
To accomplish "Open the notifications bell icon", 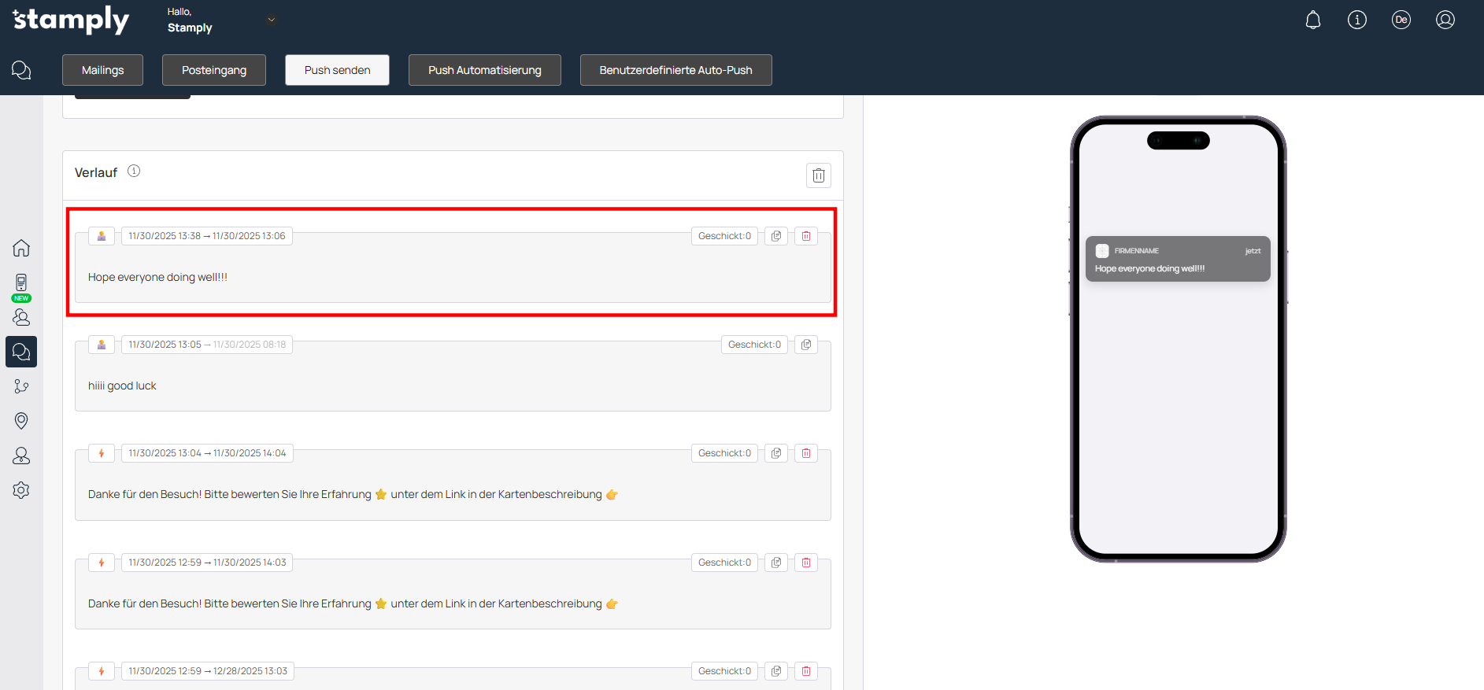I will point(1312,20).
